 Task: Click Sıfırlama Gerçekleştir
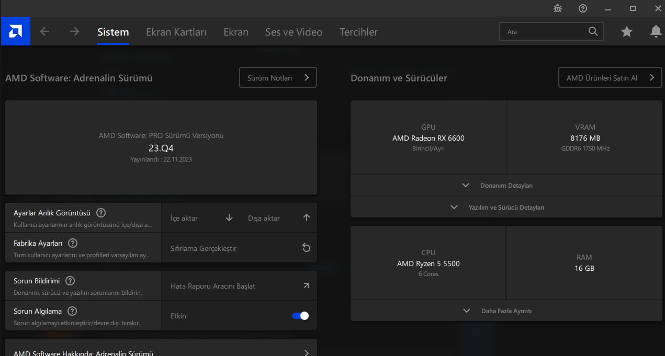204,248
